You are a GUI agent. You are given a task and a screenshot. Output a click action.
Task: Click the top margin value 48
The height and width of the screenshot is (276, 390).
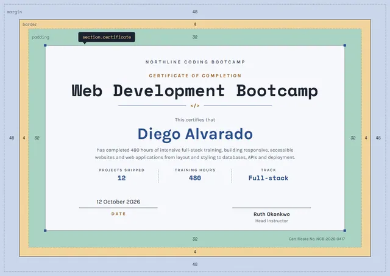click(195, 12)
